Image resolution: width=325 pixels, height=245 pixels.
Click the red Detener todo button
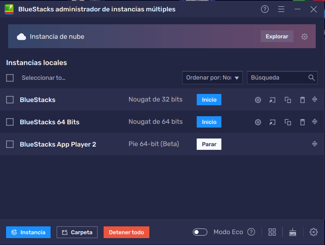point(126,232)
